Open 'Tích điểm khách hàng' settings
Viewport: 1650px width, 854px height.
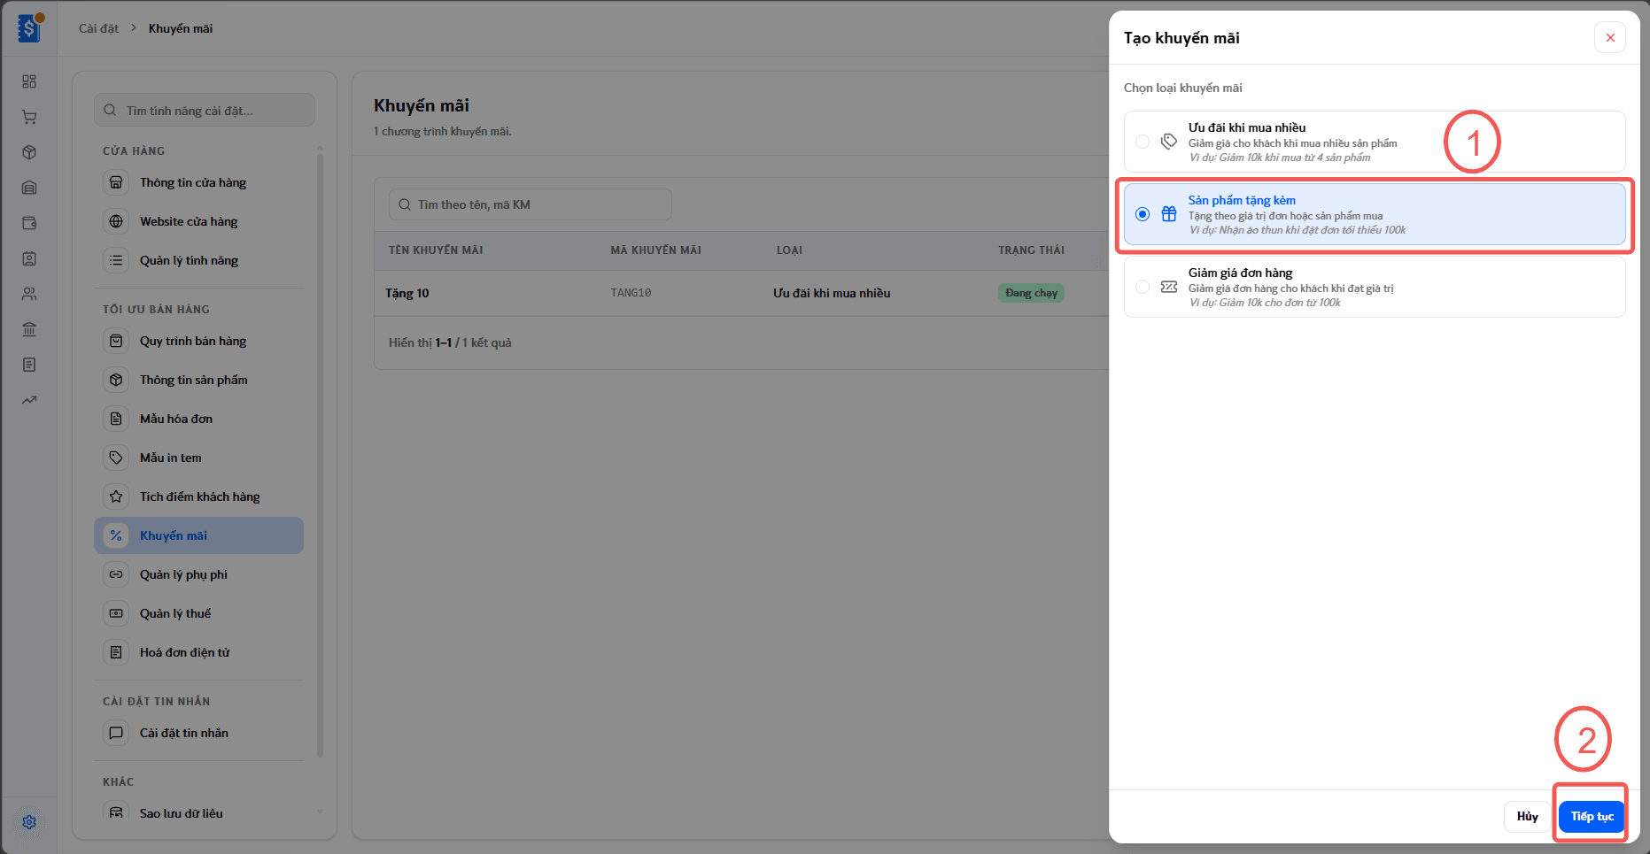tap(198, 496)
